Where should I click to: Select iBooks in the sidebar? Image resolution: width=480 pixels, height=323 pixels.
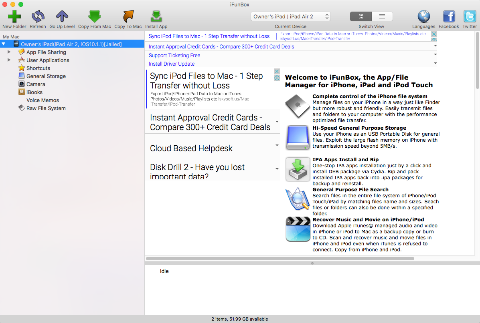pos(34,92)
